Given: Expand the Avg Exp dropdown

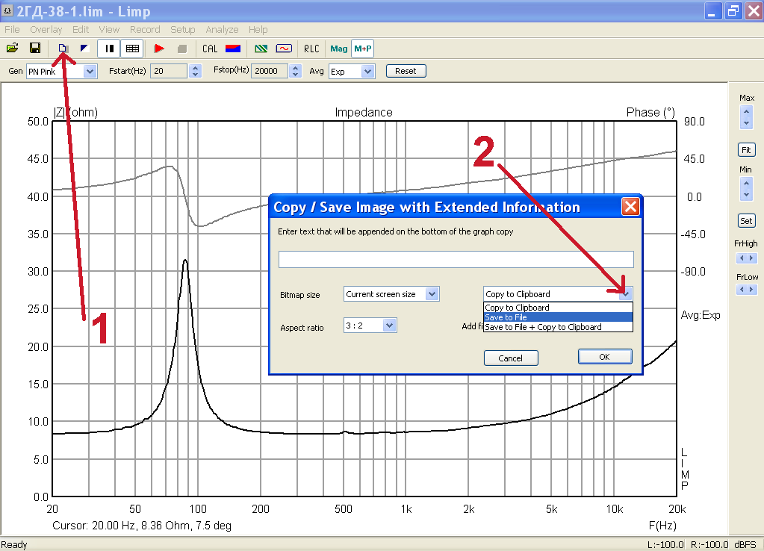Looking at the screenshot, I should point(368,72).
